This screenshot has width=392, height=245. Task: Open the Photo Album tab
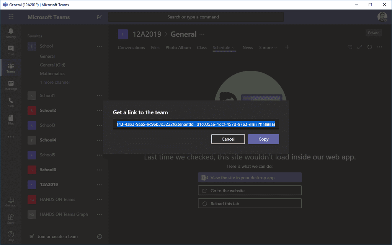(178, 48)
